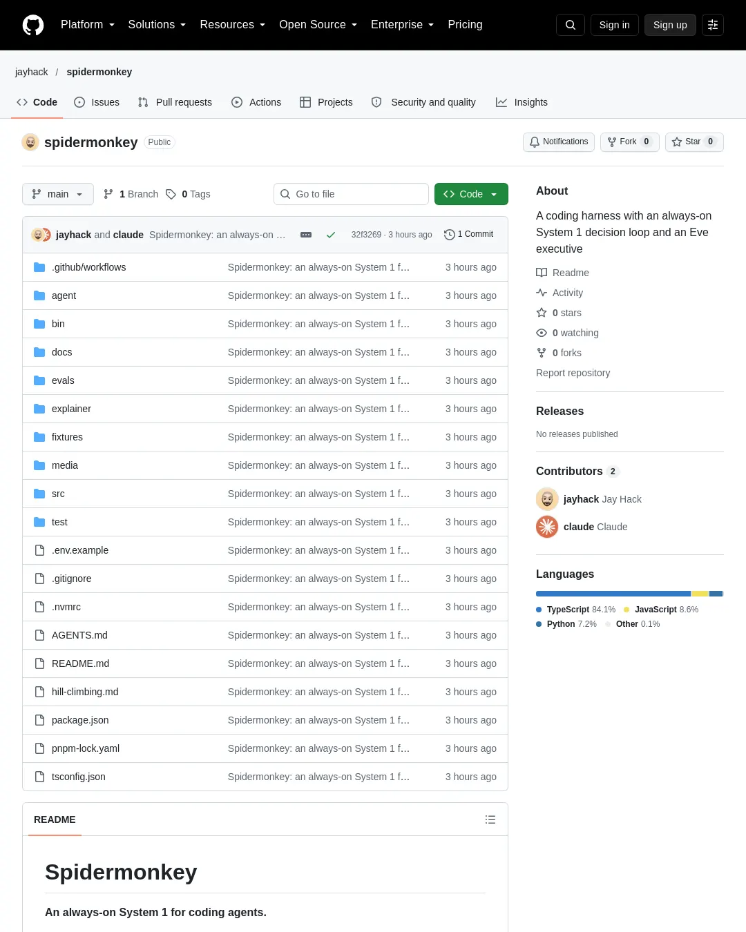This screenshot has width=746, height=932.
Task: Click the Readme book icon in About
Action: [542, 273]
